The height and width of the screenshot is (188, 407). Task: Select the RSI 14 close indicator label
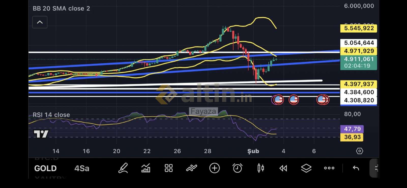51,115
